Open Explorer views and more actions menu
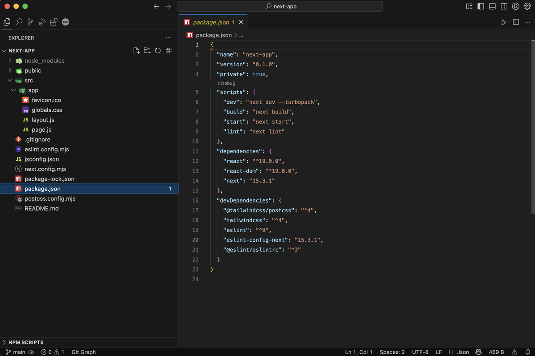 pos(168,38)
